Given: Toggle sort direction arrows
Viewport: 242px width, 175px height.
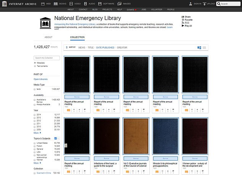Looking at the screenshot, I should [67, 47].
